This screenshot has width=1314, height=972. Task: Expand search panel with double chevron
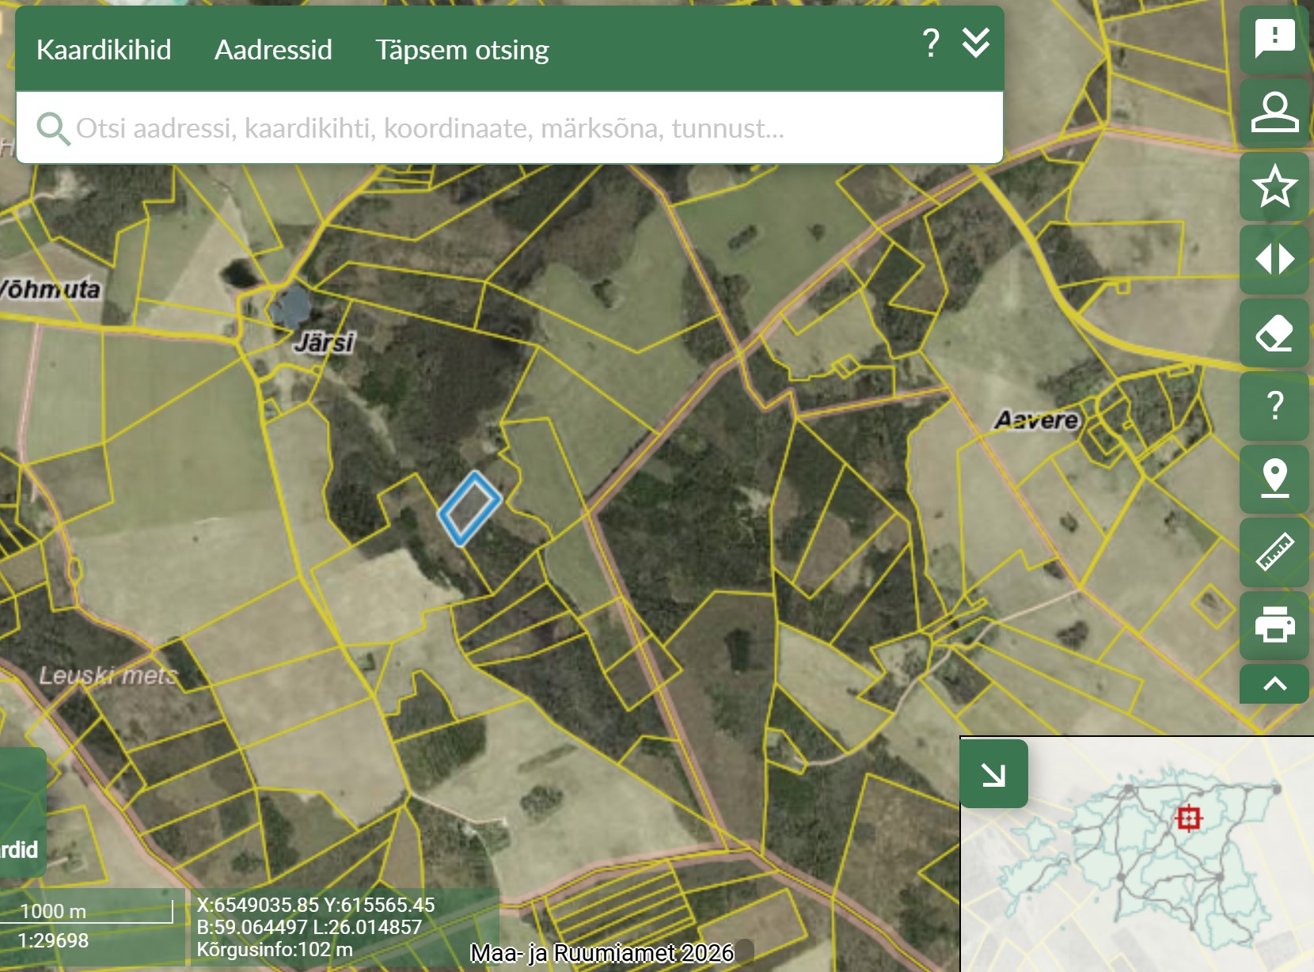tap(975, 43)
